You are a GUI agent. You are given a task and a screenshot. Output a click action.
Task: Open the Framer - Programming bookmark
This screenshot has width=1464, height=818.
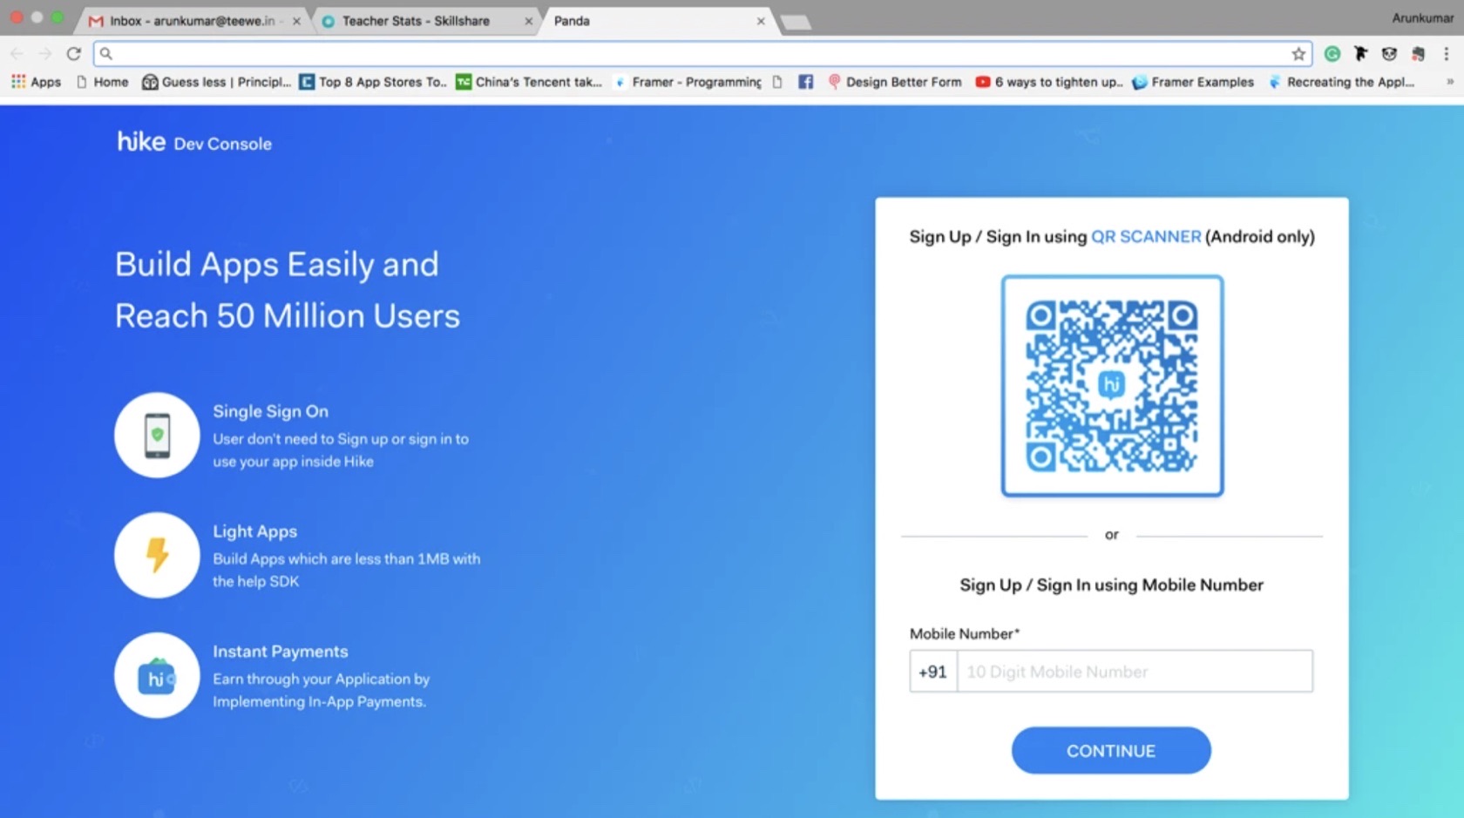tap(688, 82)
